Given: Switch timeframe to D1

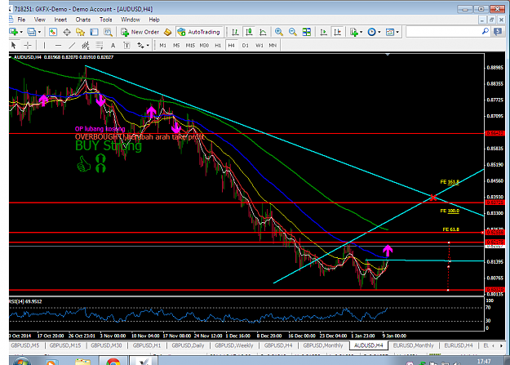Looking at the screenshot, I should 246,45.
